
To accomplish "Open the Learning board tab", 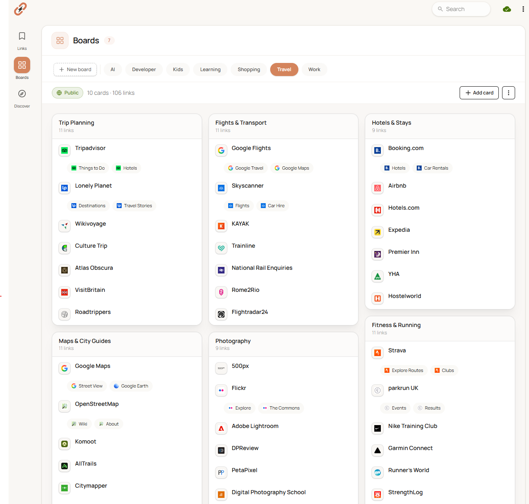I will pos(210,69).
